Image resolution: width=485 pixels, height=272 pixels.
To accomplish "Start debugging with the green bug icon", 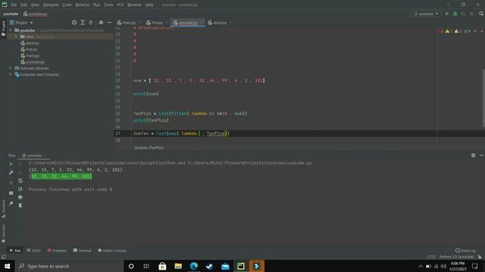I will click(455, 14).
